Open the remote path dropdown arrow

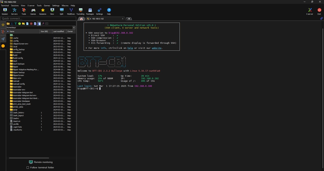pyautogui.click(x=74, y=28)
